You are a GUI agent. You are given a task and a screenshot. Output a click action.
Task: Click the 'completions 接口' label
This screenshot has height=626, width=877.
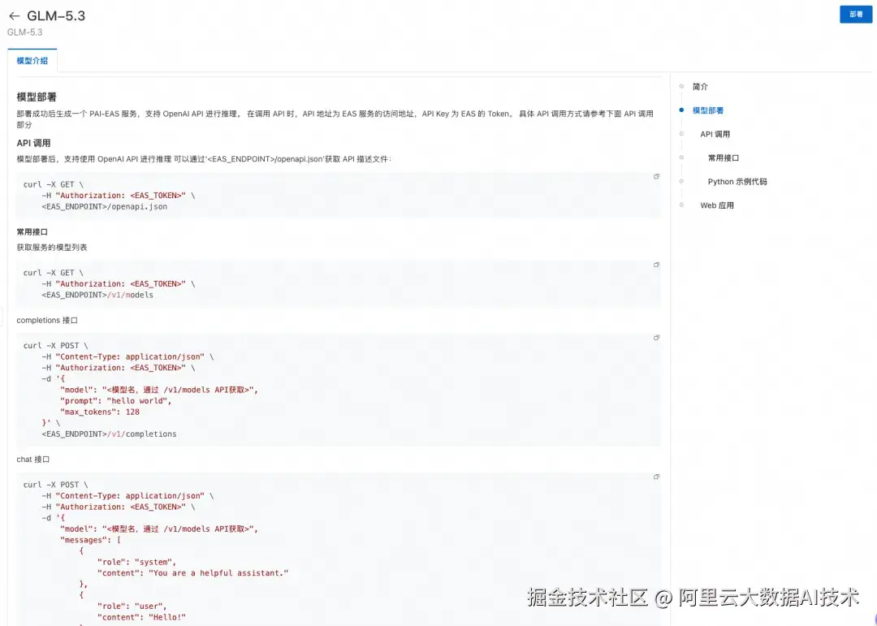point(47,321)
